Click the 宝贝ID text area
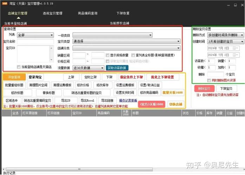This screenshot has width=245, height=175. pyautogui.click(x=33, y=54)
